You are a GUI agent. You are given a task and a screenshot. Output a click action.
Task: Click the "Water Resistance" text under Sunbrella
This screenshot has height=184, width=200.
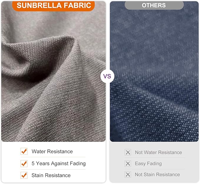[52, 152]
